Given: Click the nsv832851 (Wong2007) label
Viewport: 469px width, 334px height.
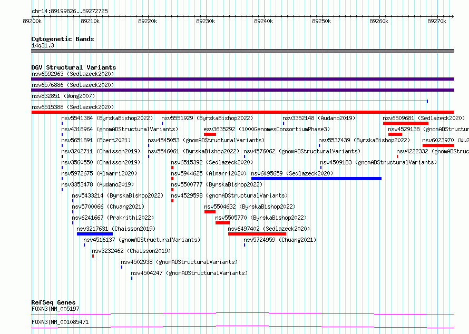Looking at the screenshot, I should [x=63, y=96].
